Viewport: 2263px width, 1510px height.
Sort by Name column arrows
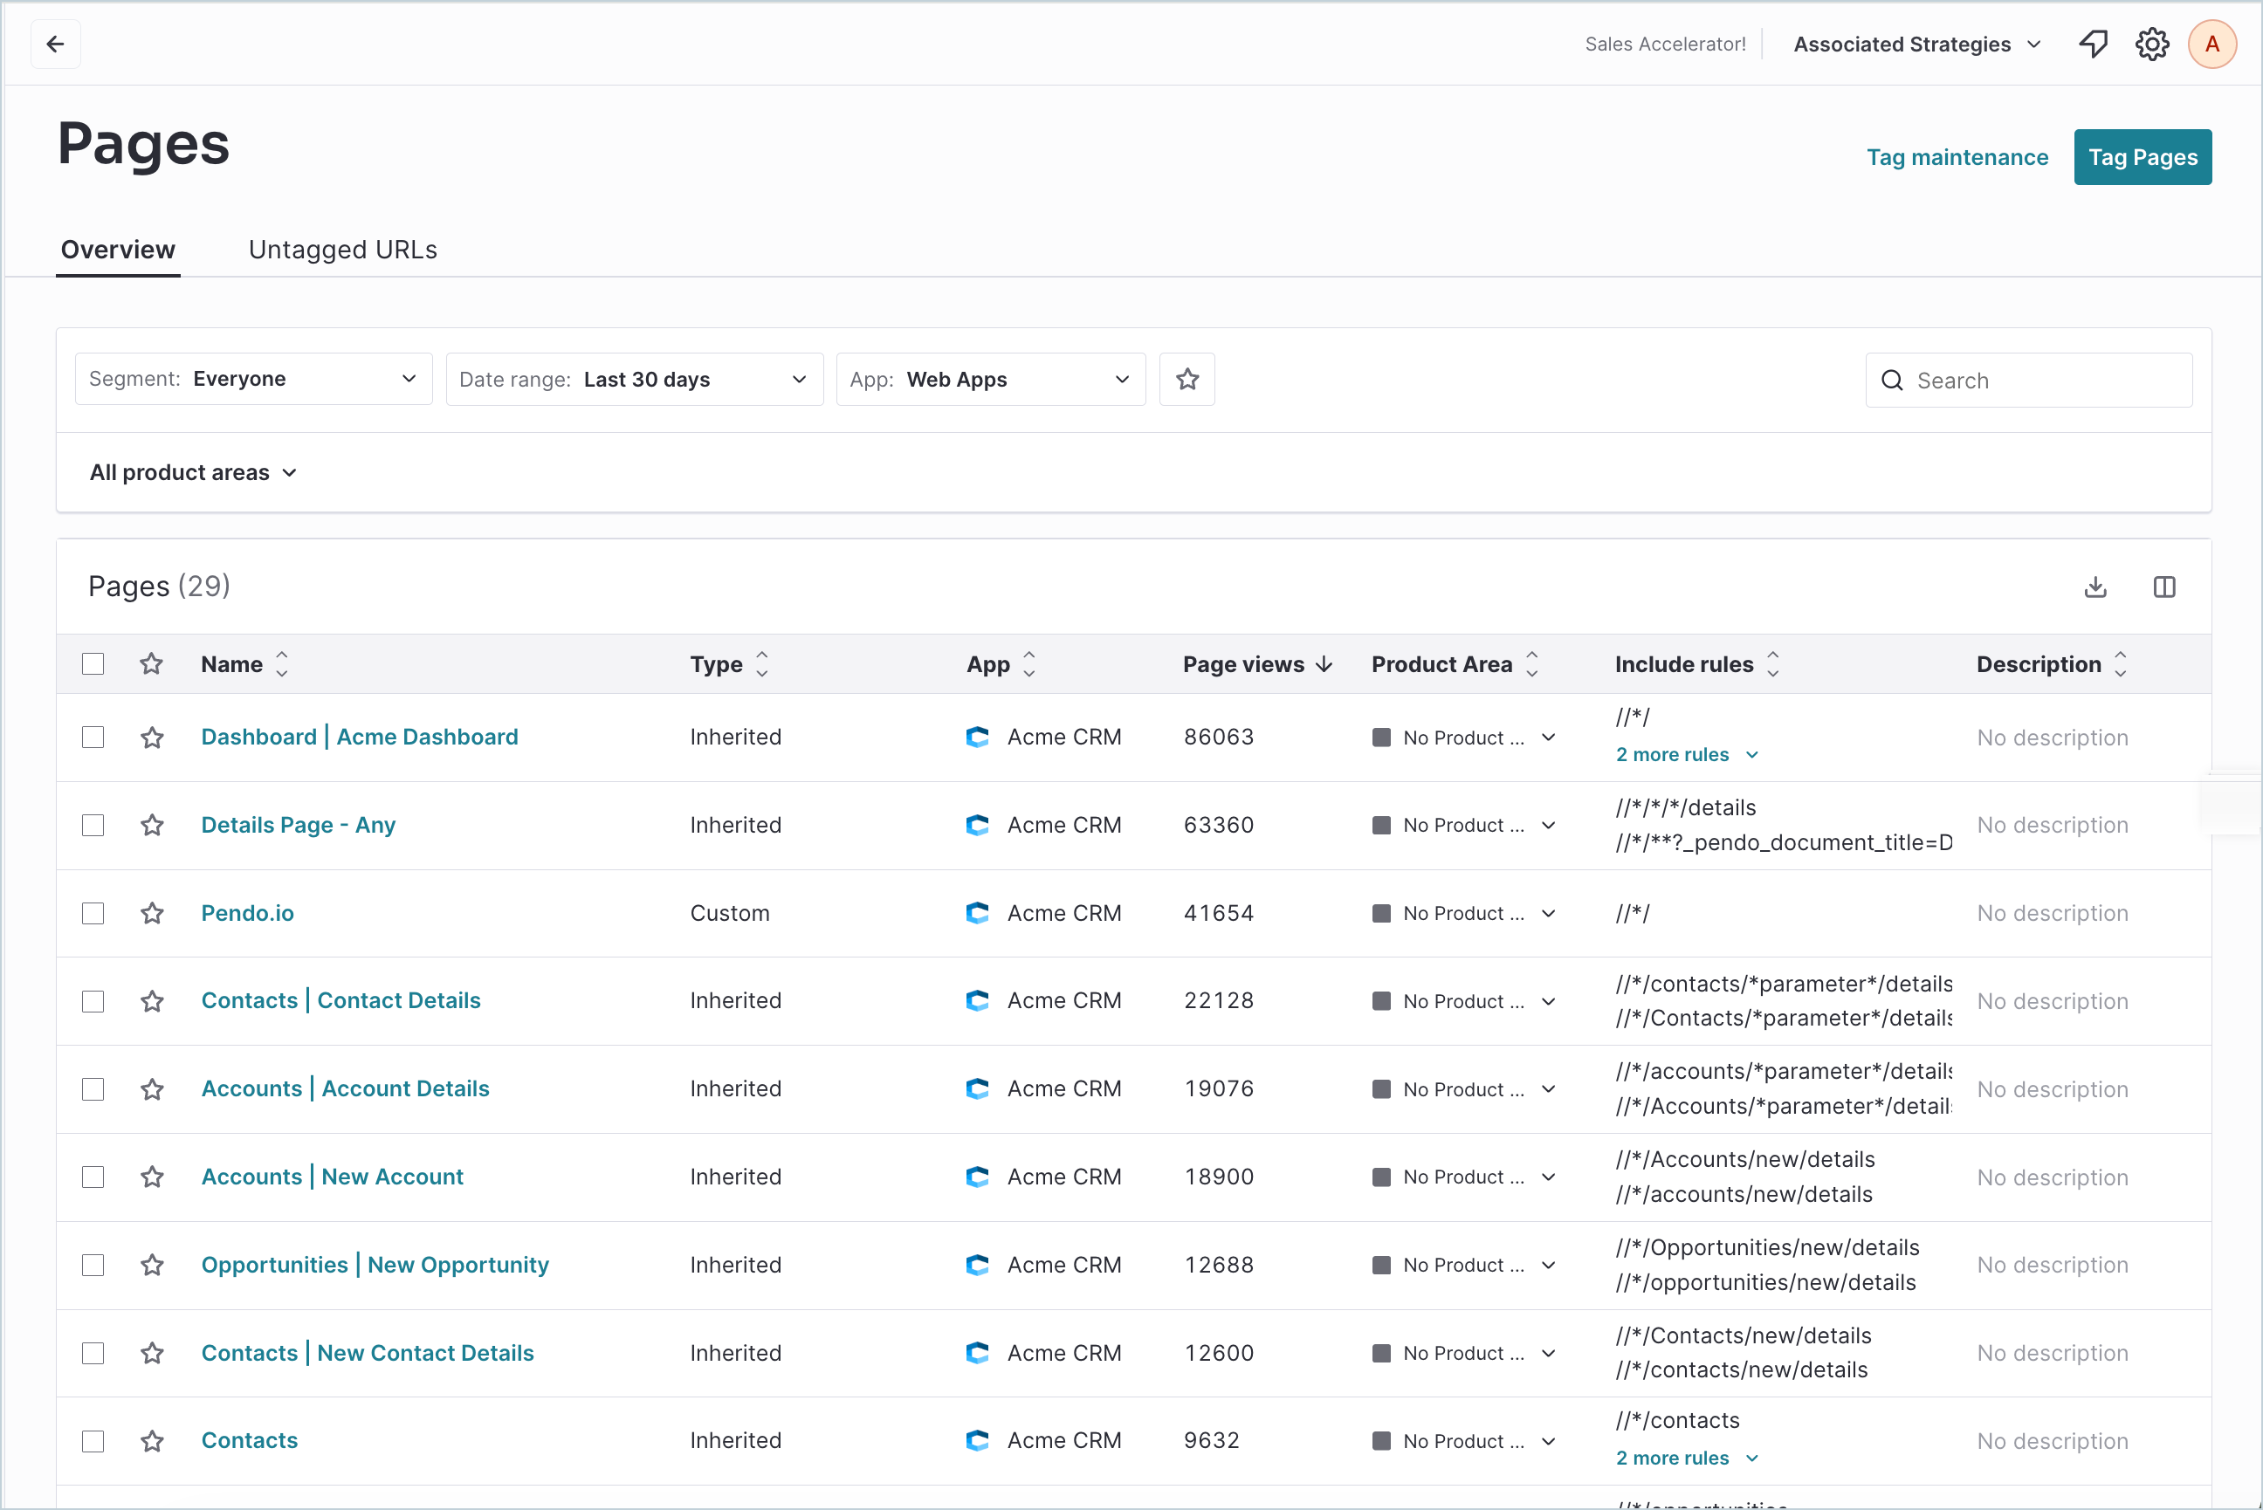pyautogui.click(x=282, y=663)
